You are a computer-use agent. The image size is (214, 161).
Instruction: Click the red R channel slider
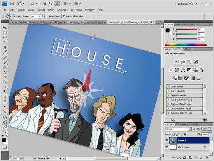coord(186,29)
